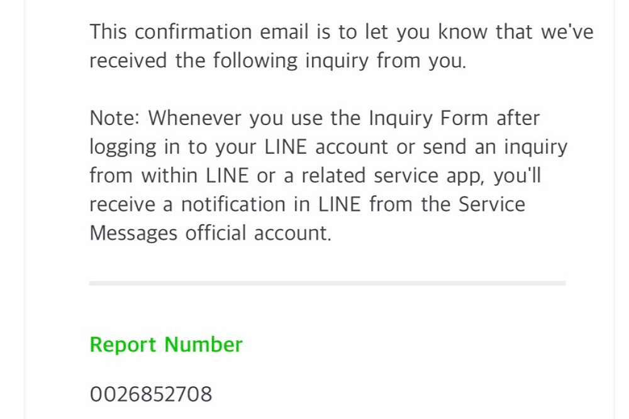The width and height of the screenshot is (629, 419).
Task: Click the words "the Service" in the note
Action: click(x=473, y=205)
